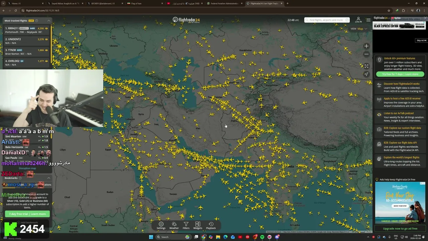This screenshot has height=241, width=428.
Task: Click the LOG IN user icon
Action: pos(358,20)
